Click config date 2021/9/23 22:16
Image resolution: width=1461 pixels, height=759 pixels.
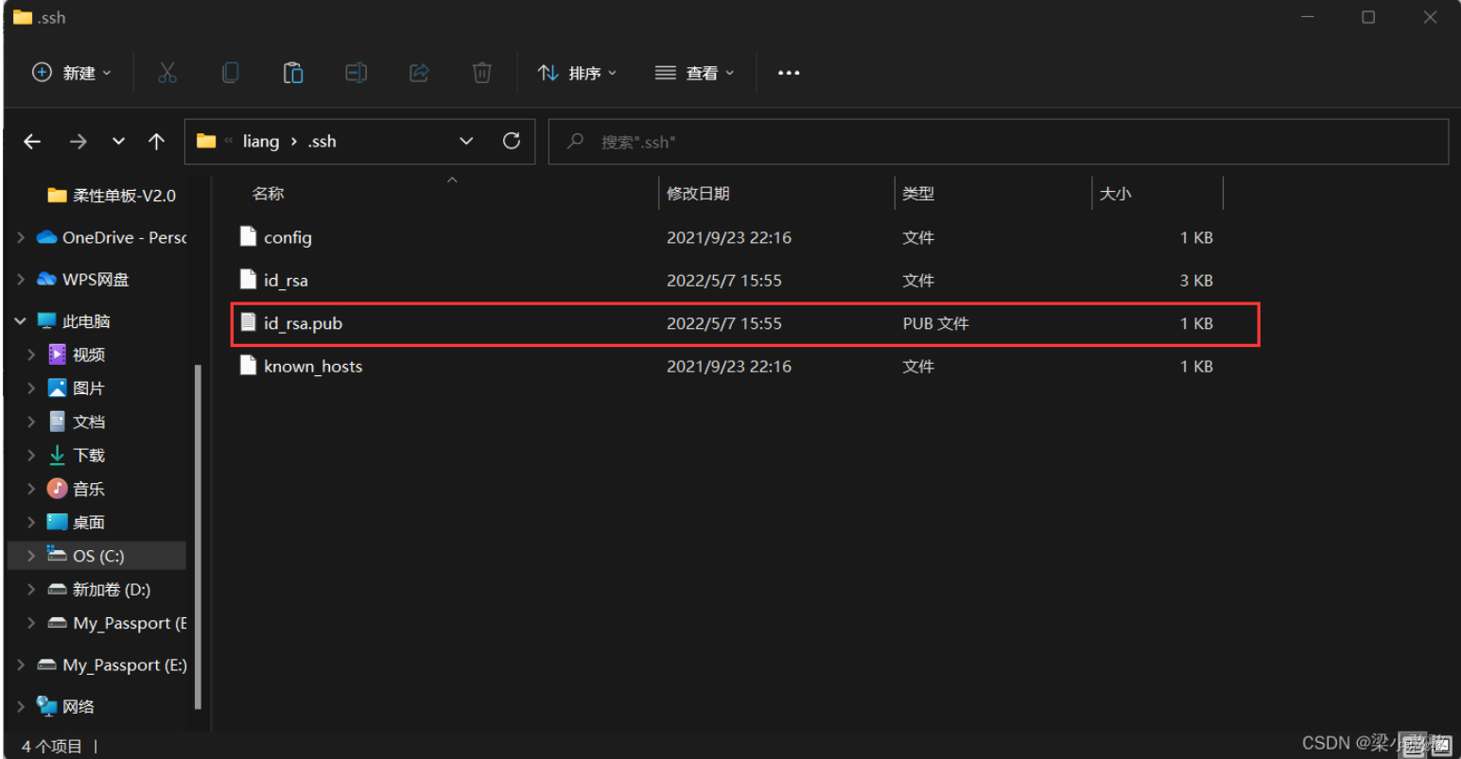729,237
